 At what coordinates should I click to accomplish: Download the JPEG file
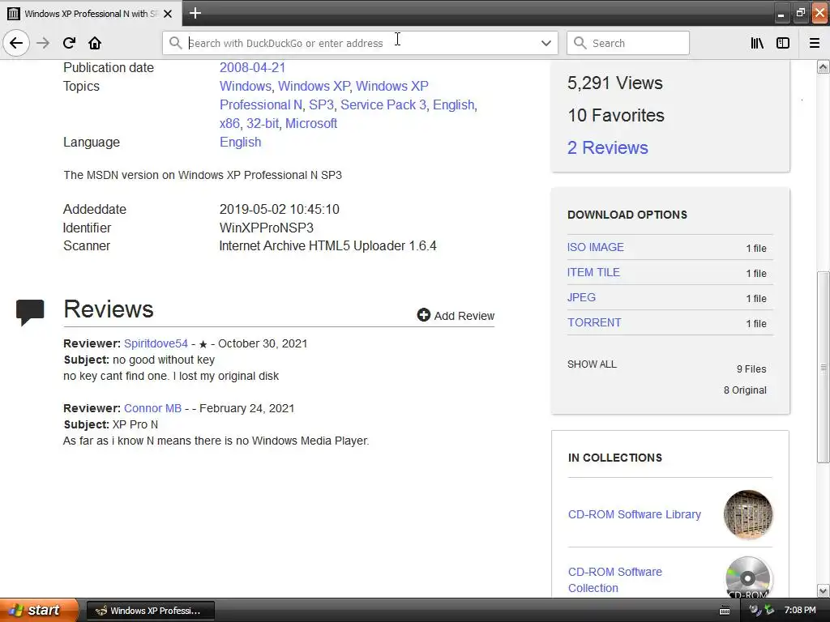(581, 297)
